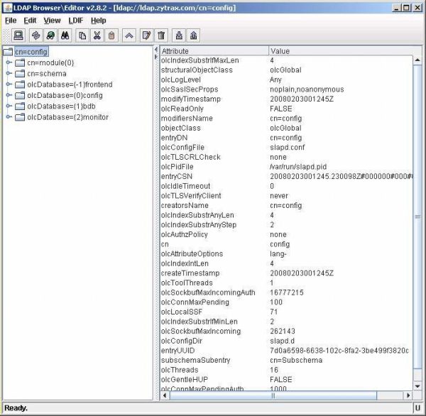
Task: Select the olcDatabase={-1}frontend tree entry
Action: click(70, 84)
